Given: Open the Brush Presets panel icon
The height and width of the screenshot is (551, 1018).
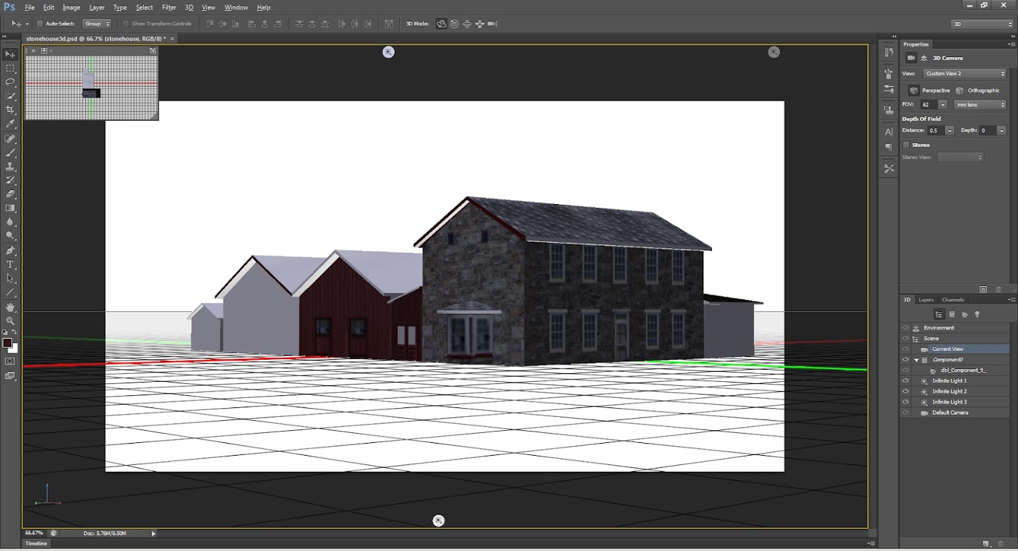Looking at the screenshot, I should pos(889,89).
